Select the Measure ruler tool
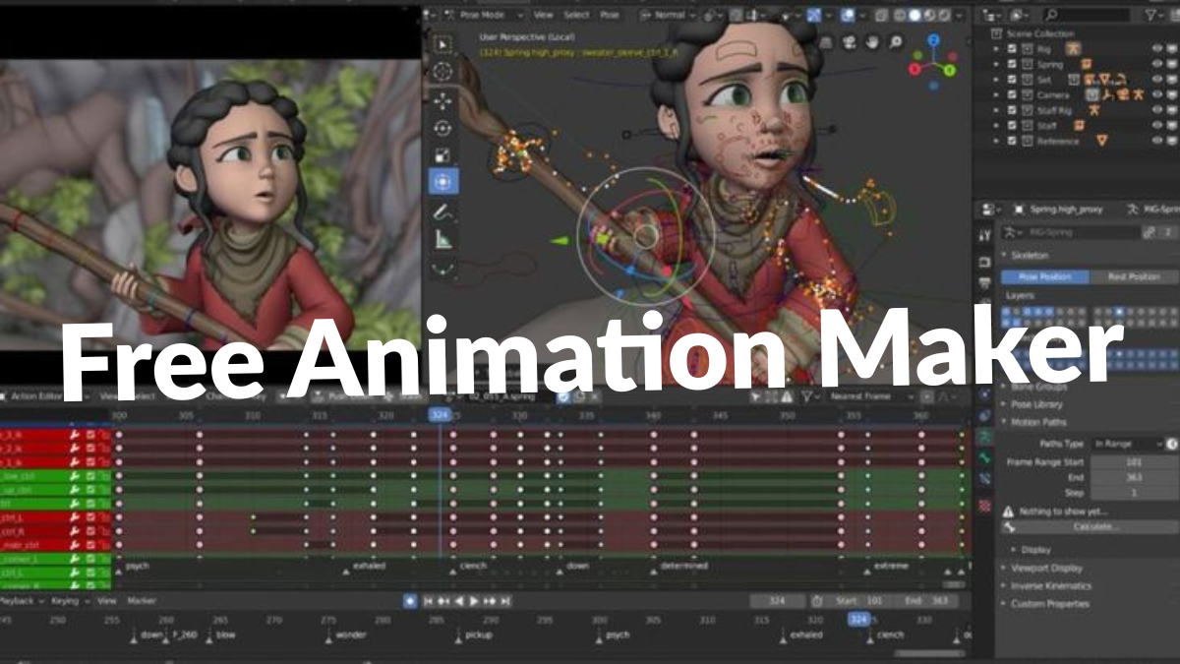This screenshot has height=664, width=1180. pos(442,238)
